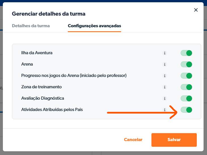Image resolution: width=207 pixels, height=155 pixels.
Task: Click Cancelar to discard changes
Action: pos(133,140)
